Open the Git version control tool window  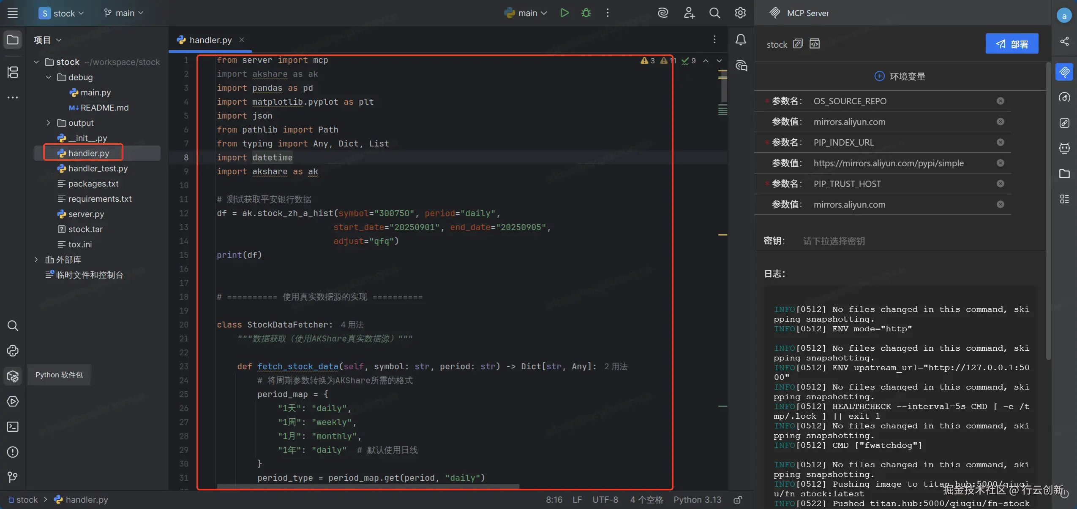13,477
